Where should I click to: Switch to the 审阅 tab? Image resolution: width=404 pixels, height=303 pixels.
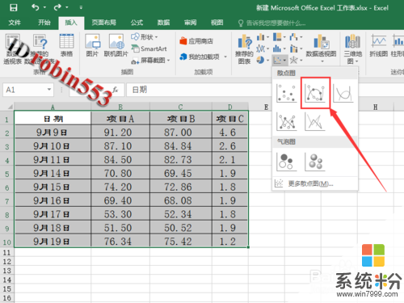[x=190, y=23]
